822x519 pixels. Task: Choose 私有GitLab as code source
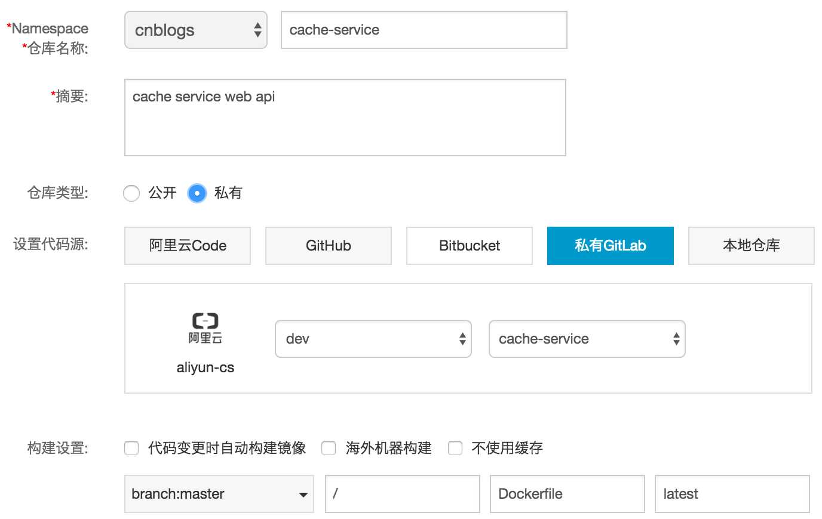click(x=611, y=245)
